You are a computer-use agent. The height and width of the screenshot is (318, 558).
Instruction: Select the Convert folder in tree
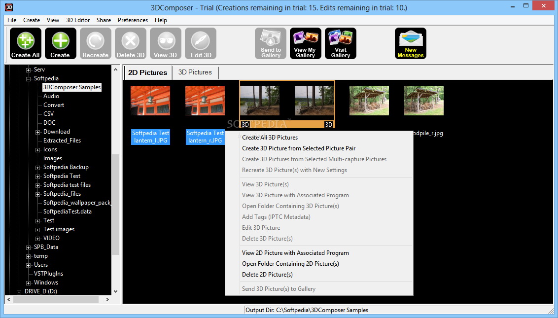point(54,105)
